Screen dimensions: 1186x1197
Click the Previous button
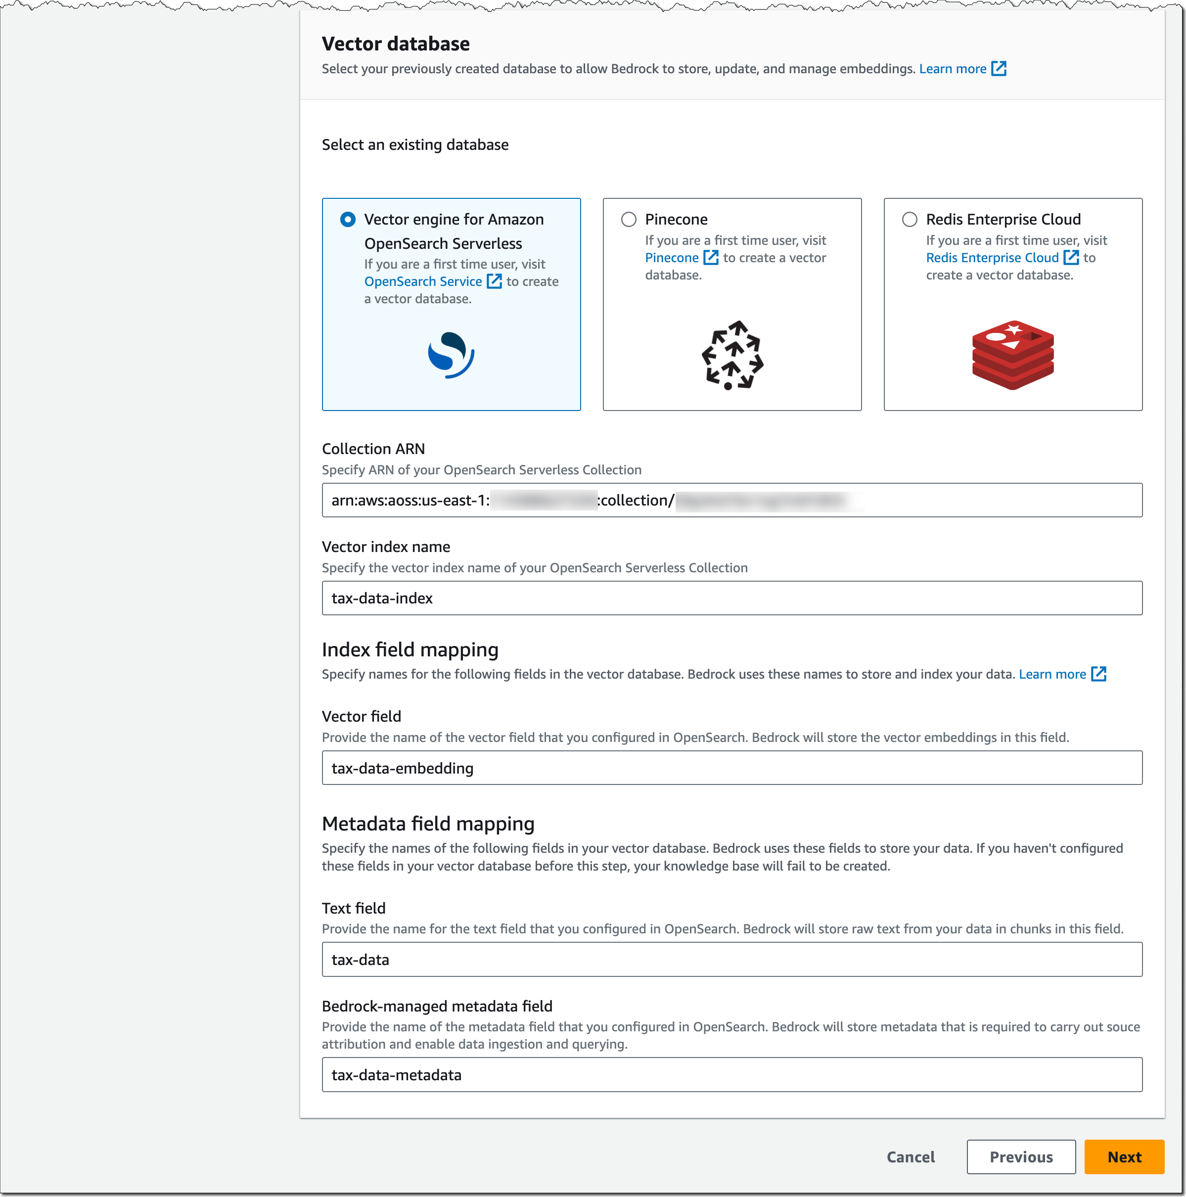click(1019, 1157)
